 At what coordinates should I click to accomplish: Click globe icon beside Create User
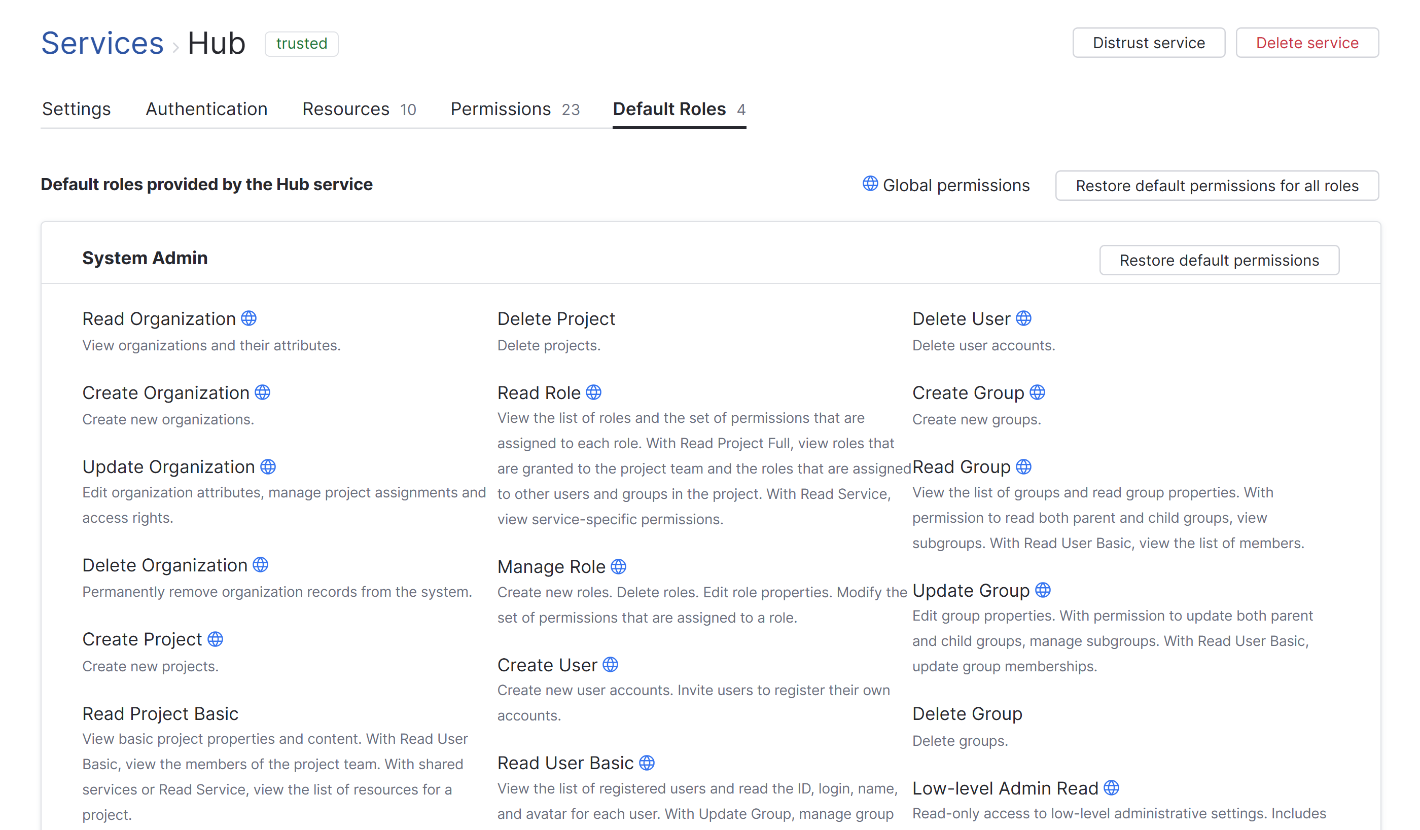(x=610, y=664)
